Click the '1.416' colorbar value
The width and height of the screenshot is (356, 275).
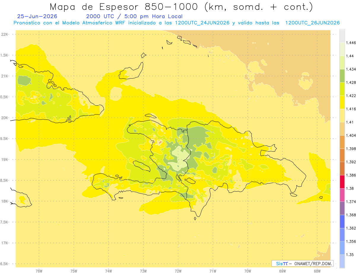pos(351,109)
